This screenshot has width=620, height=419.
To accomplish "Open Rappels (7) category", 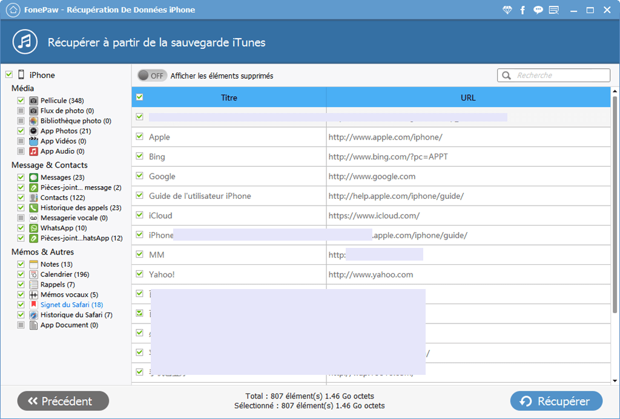I will (58, 284).
